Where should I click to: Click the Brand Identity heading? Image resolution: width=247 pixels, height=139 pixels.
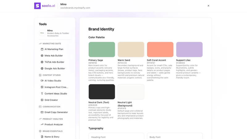click(x=101, y=29)
